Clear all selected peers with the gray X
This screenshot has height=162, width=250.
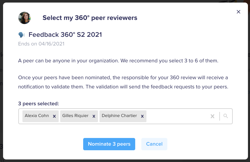coord(212,116)
